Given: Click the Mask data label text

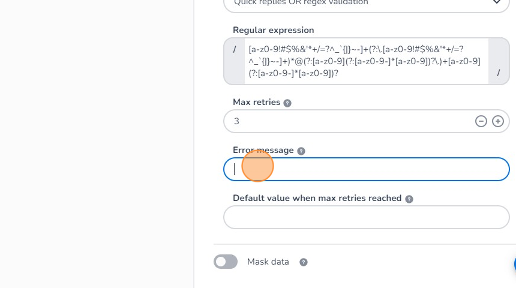Looking at the screenshot, I should click(268, 262).
